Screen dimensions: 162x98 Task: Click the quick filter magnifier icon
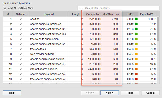click(x=80, y=8)
